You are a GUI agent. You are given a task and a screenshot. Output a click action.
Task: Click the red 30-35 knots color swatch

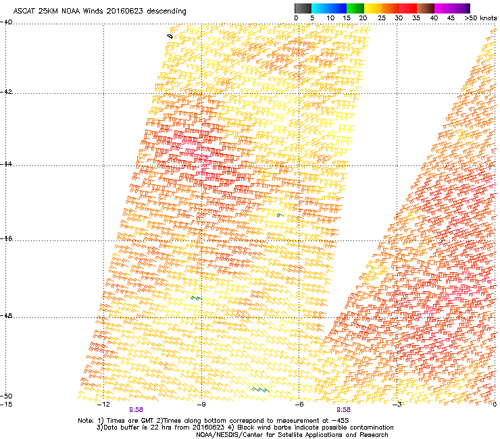[x=408, y=8]
